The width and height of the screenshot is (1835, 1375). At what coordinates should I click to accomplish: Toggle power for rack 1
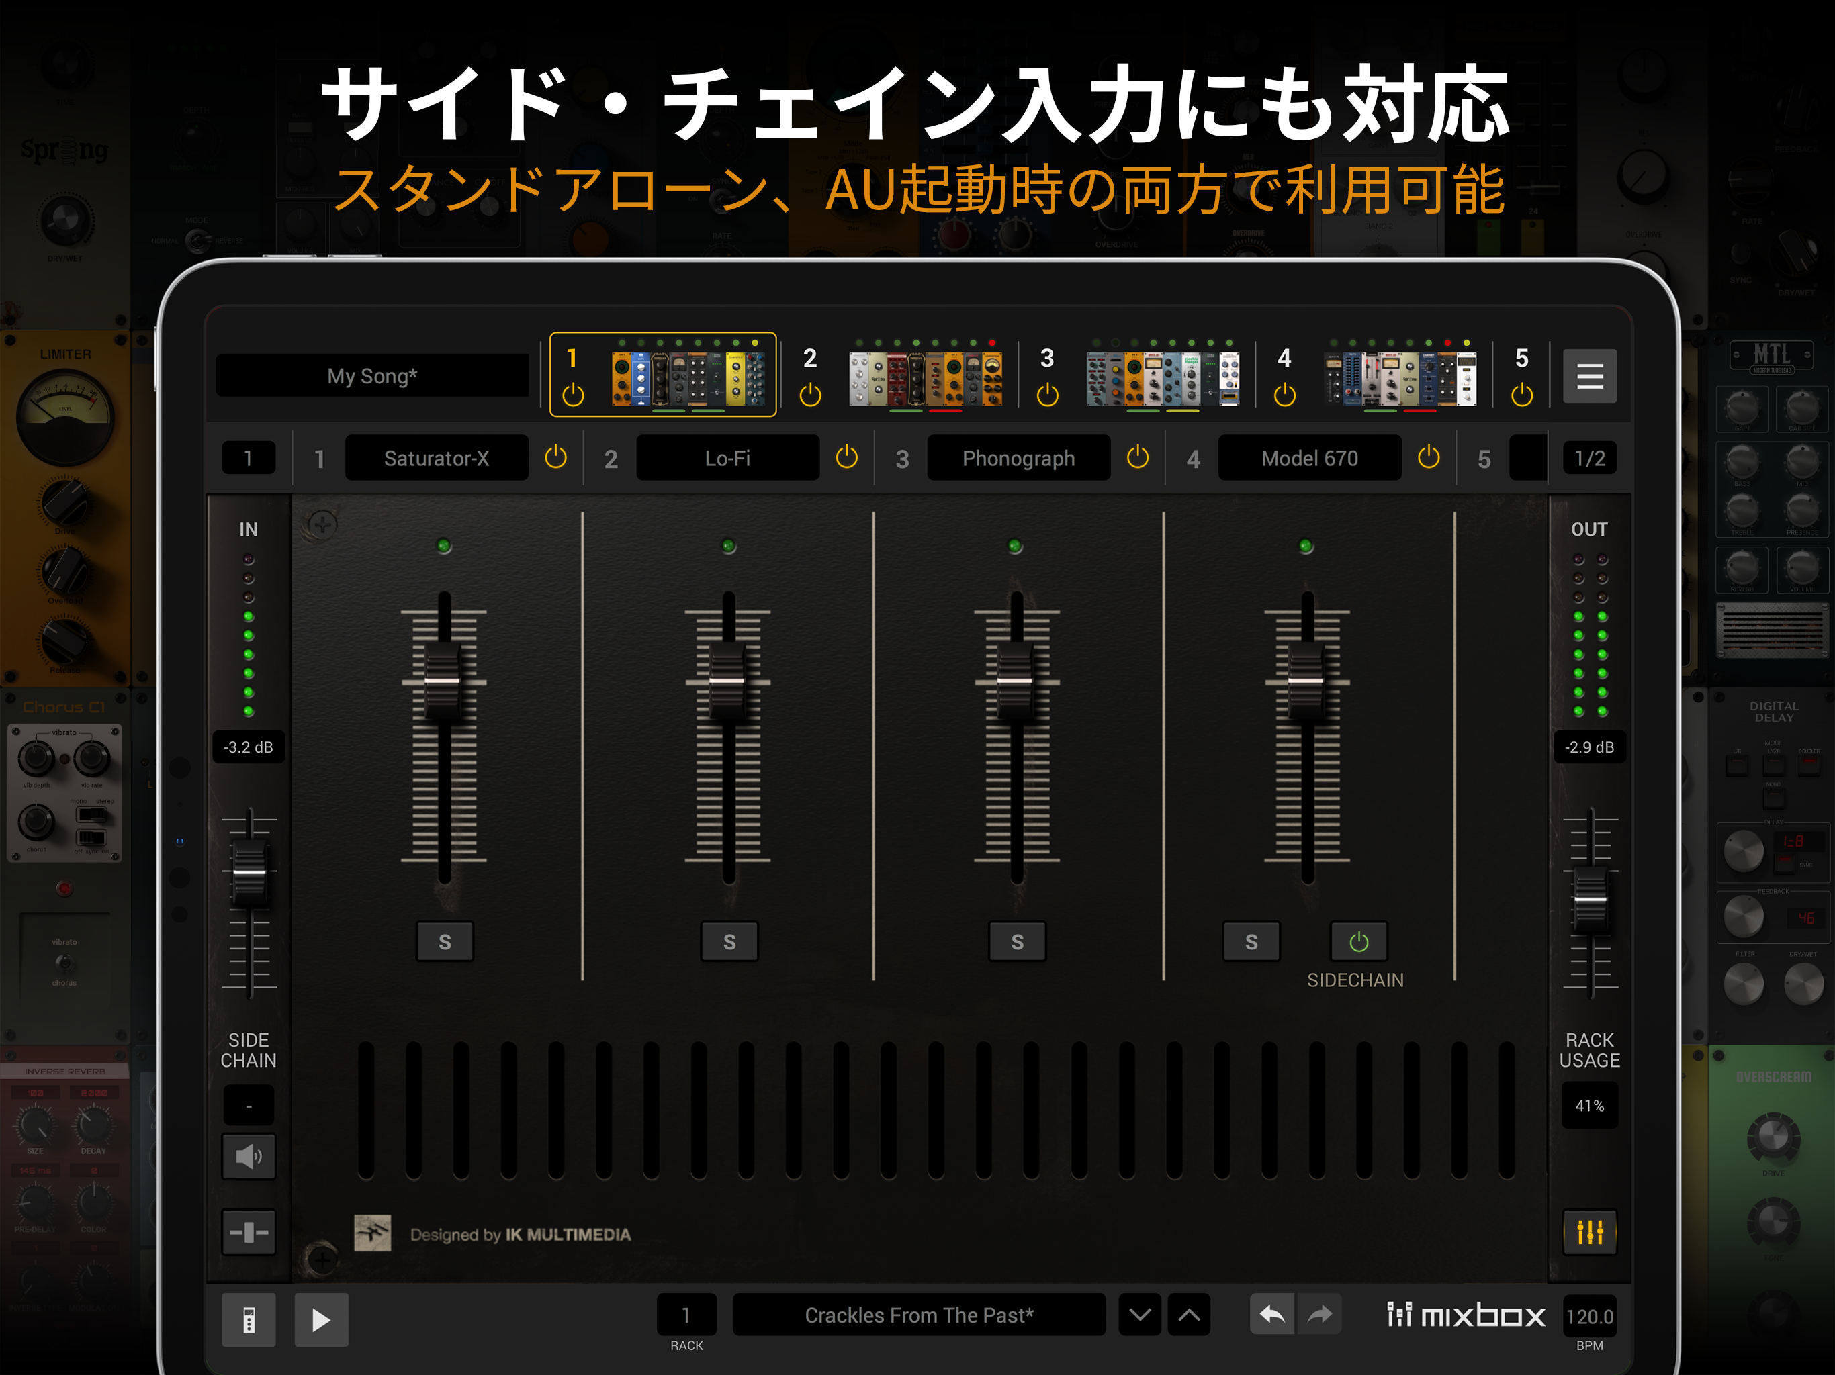(572, 395)
